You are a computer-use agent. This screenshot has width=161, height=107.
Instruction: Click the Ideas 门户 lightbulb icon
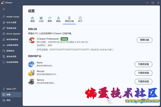(4, 89)
